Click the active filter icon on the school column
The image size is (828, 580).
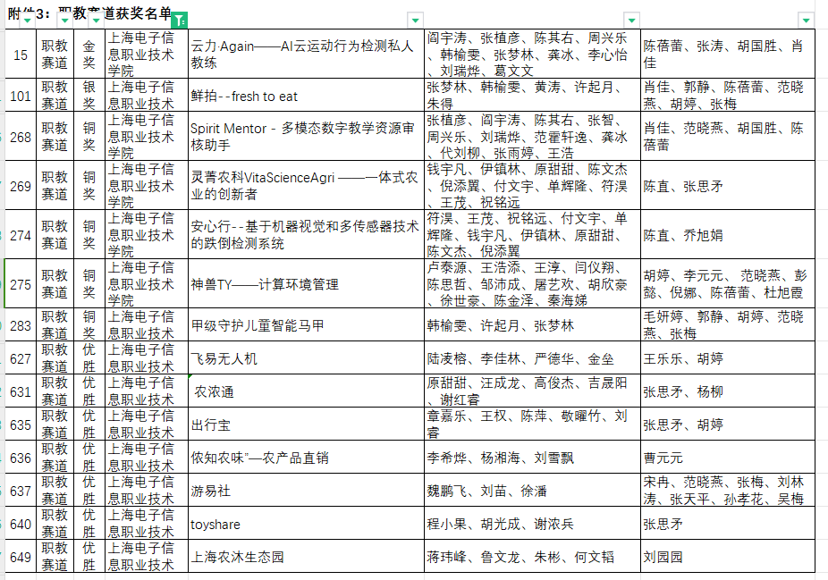click(x=179, y=20)
